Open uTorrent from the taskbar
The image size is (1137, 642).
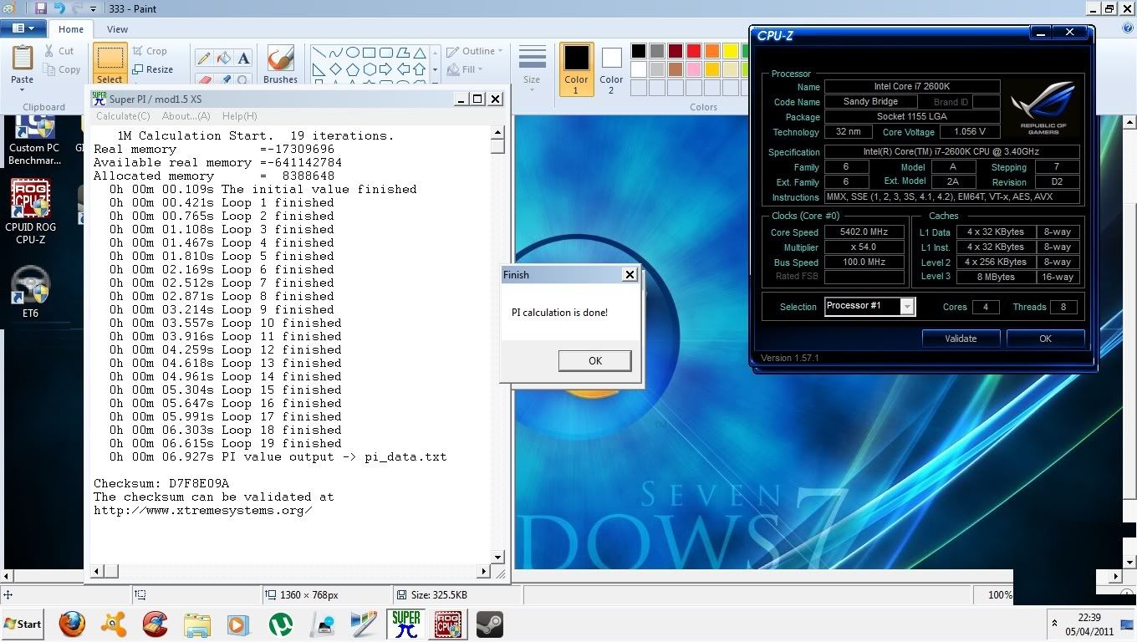click(x=281, y=624)
